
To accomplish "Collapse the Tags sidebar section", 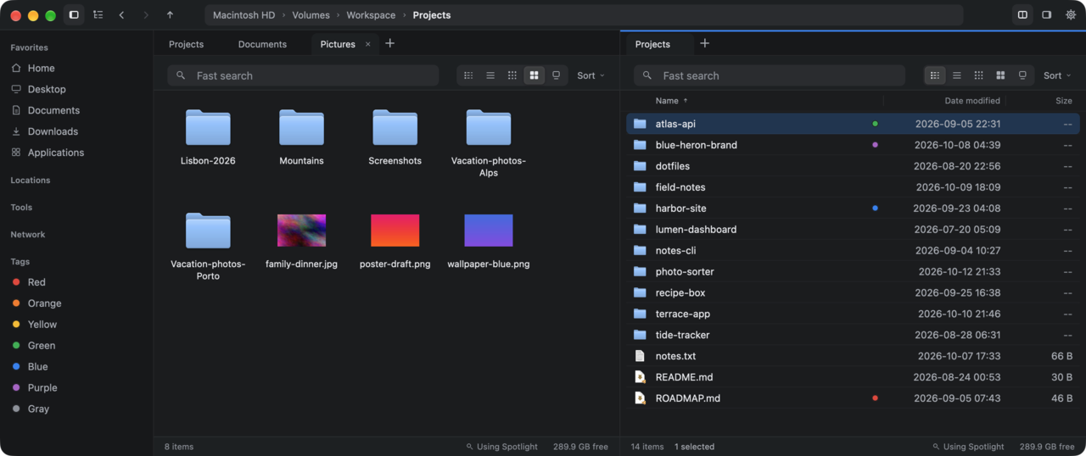I will tap(20, 262).
